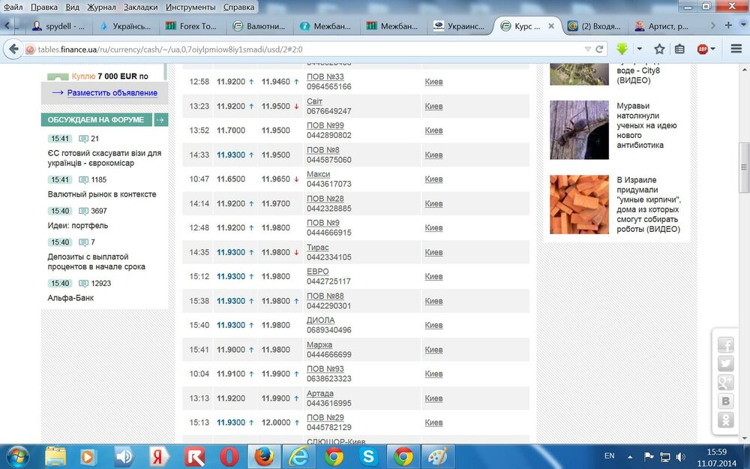This screenshot has width=750, height=469.
Task: Share via the Odnoklassniki side icon
Action: pos(725,420)
